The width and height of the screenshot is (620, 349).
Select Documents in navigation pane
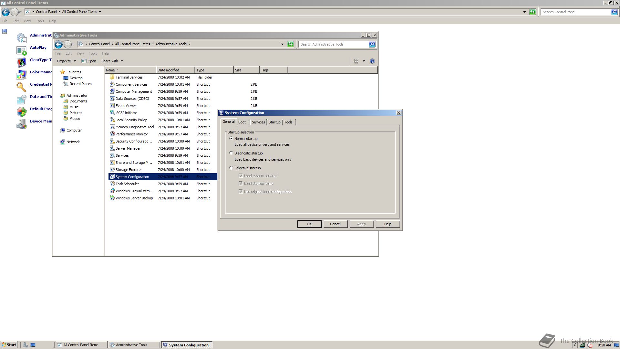pos(78,101)
